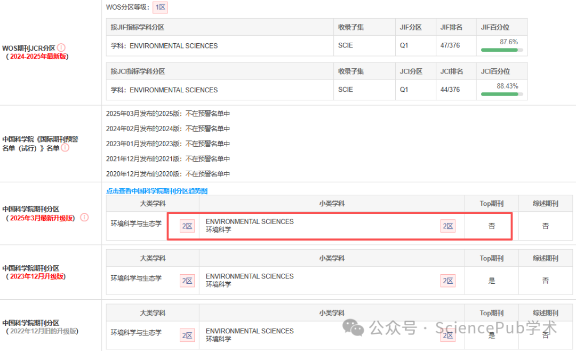Screen dimensions: 576x351
Task: Select the 2022年12月旧的升级版 label
Action: point(43,331)
